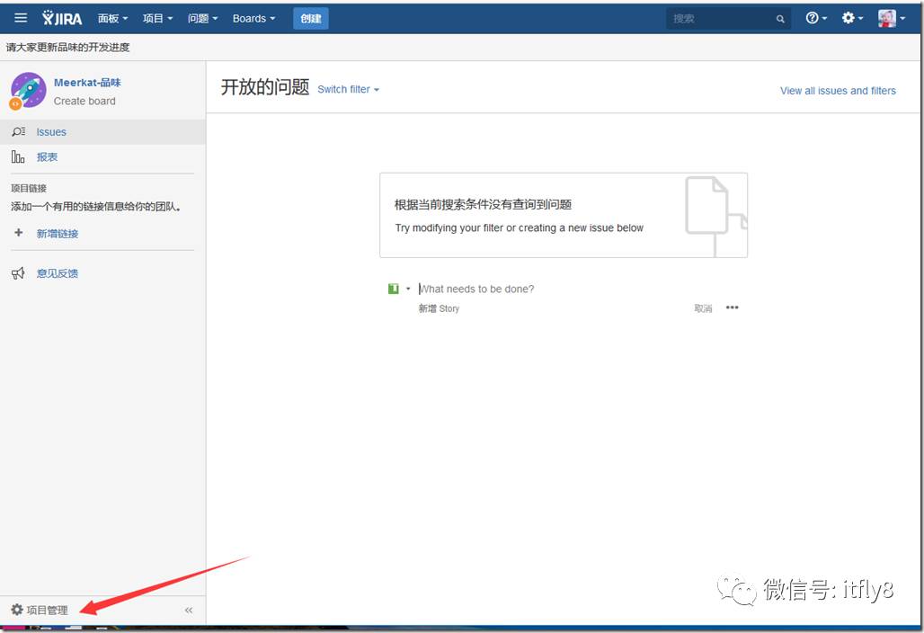The image size is (924, 633).
Task: Click the 开放的问题 heading
Action: pyautogui.click(x=264, y=87)
